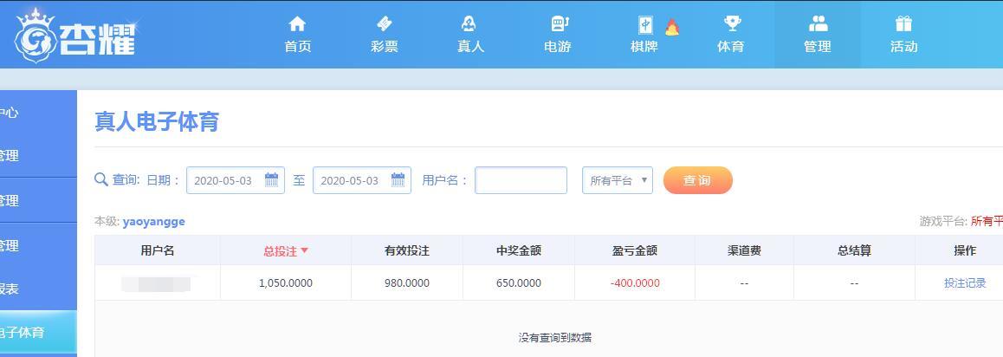Screen dimensions: 1003x357
Task: Open the sidebar item ending 中心
Action: (x=38, y=112)
